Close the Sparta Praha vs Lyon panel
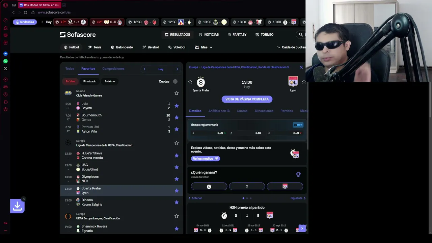Viewport: 432px width, 243px height. [301, 67]
